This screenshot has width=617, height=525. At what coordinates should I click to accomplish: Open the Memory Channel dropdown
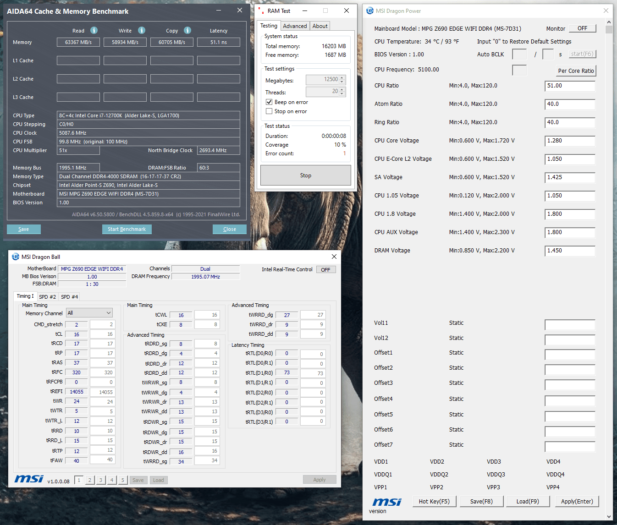pos(89,313)
